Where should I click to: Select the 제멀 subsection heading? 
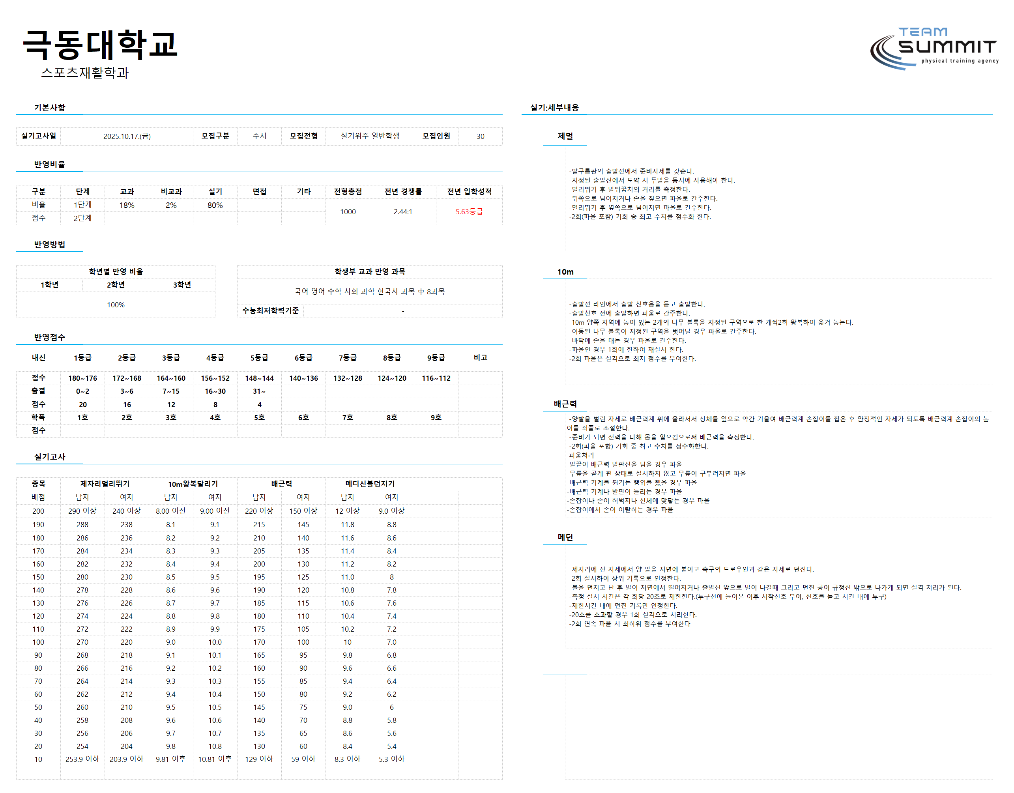[565, 136]
